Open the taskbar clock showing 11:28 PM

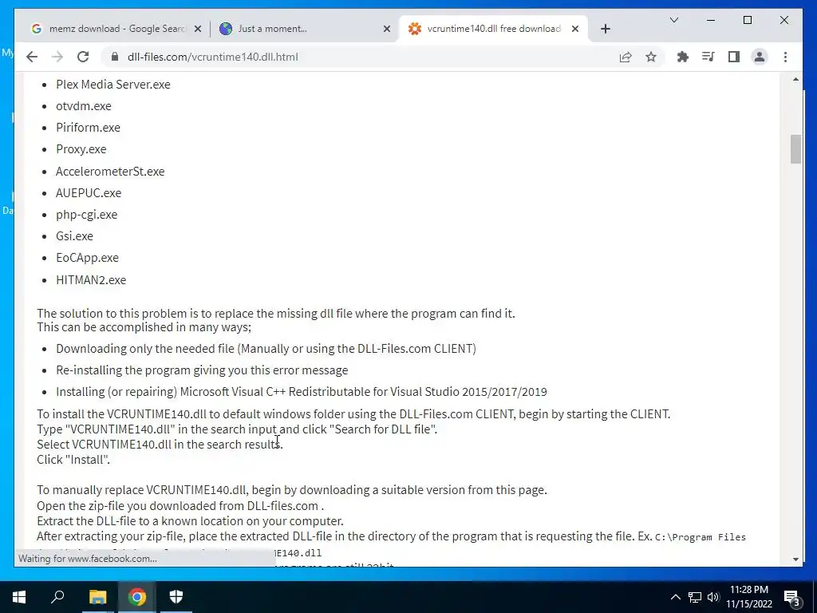749,597
